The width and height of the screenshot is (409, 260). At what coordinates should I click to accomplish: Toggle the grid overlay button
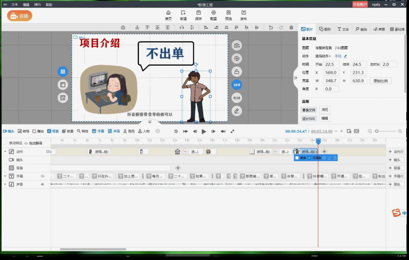[x=63, y=71]
